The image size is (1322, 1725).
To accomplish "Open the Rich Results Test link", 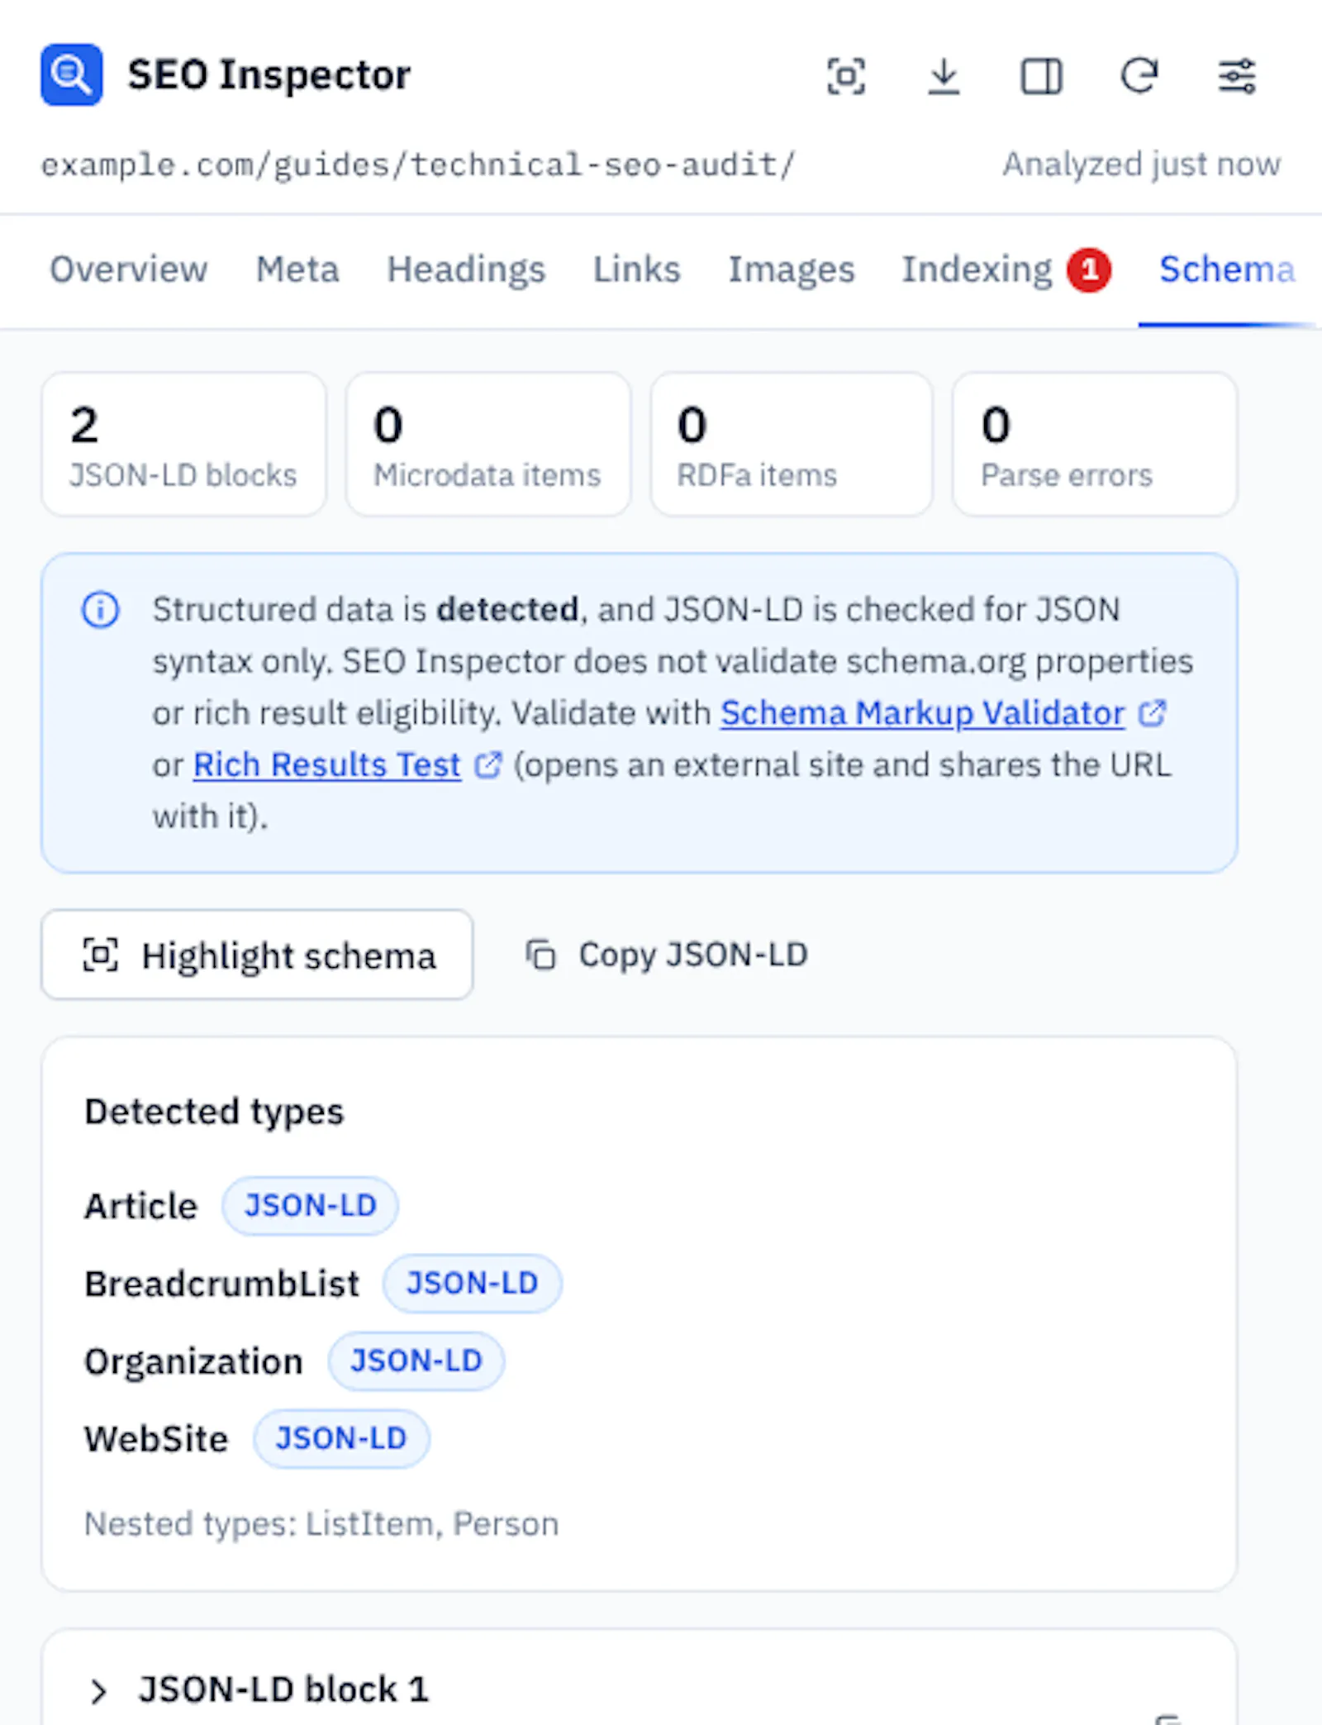I will (x=327, y=765).
